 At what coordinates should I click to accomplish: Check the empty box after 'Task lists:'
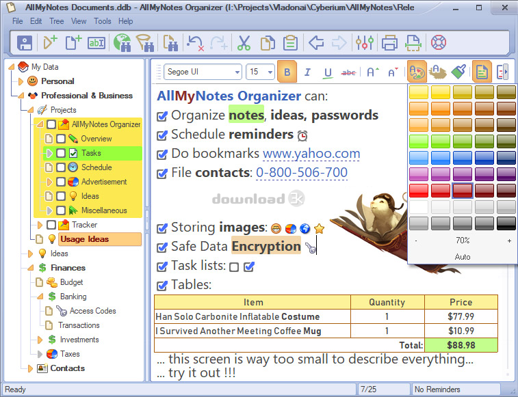(234, 267)
